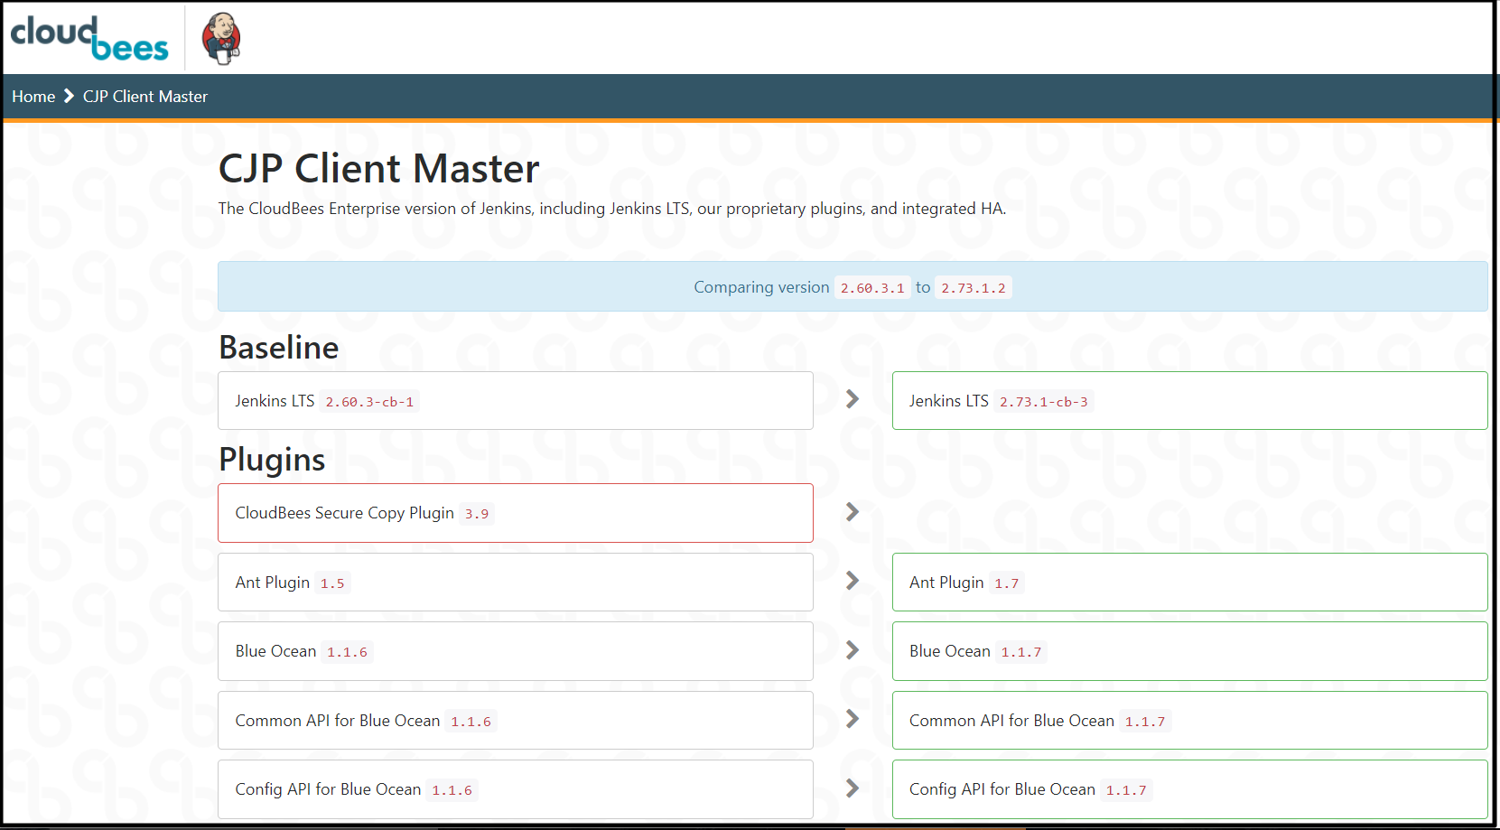Image resolution: width=1500 pixels, height=830 pixels.
Task: Click version 2.73.1.2 in comparison banner
Action: [x=974, y=288]
